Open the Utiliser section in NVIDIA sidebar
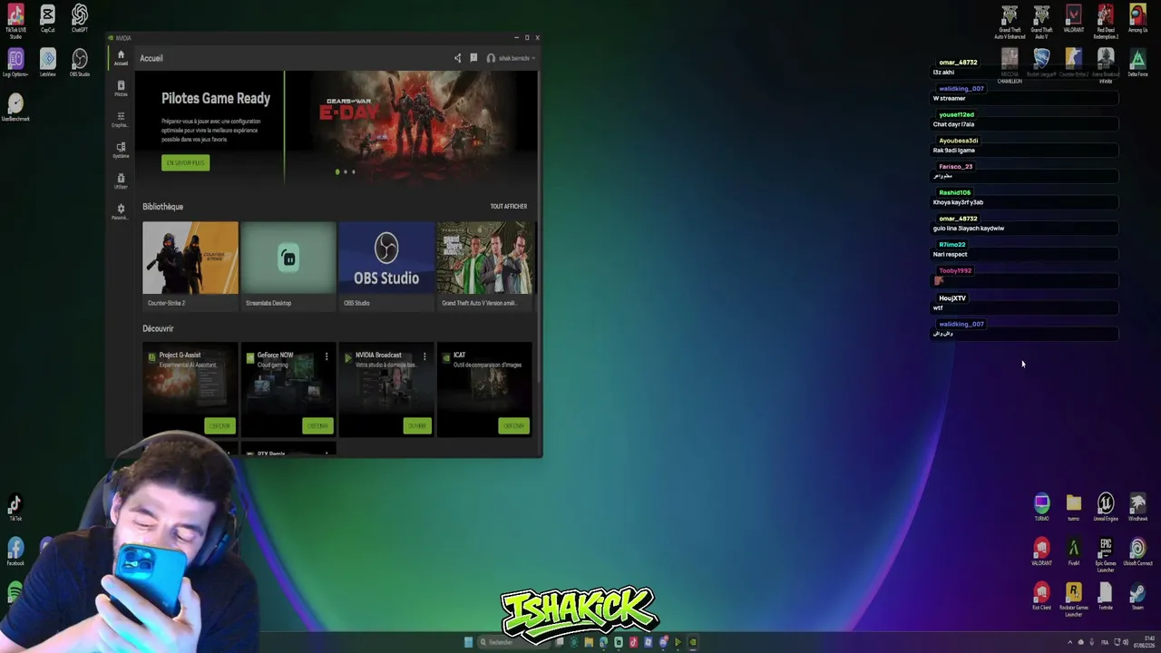This screenshot has width=1161, height=653. (x=121, y=181)
